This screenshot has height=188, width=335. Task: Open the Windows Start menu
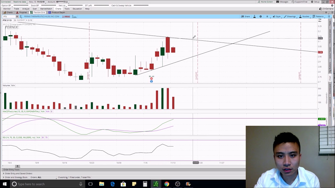click(4, 184)
